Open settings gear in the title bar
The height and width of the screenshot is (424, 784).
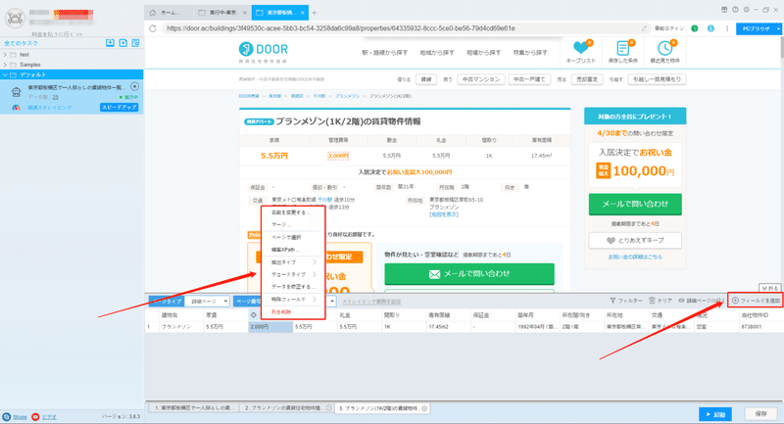point(746,10)
